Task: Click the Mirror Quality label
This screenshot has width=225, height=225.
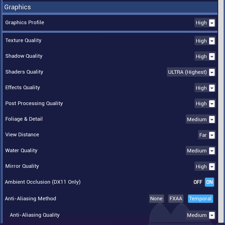Action: pos(22,166)
